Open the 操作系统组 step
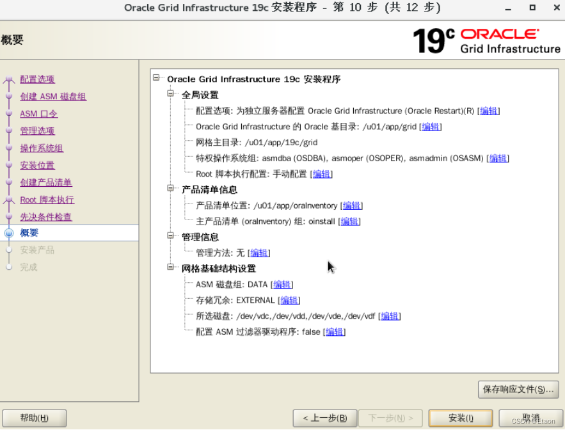The width and height of the screenshot is (565, 430). pyautogui.click(x=42, y=148)
